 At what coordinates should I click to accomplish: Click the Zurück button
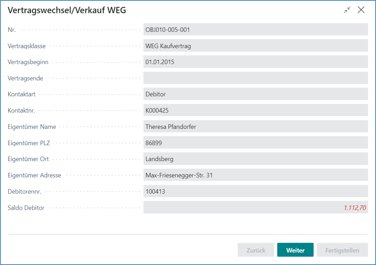(256, 250)
